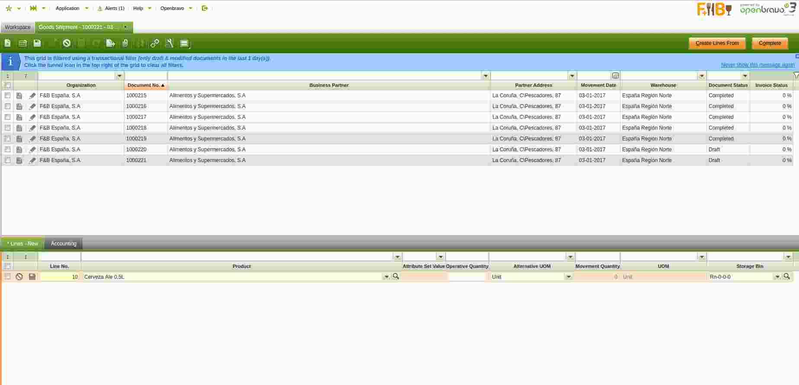Open the Storage Bin Rn-0-0-0 dropdown
Screen dimensions: 799x385
coord(777,277)
